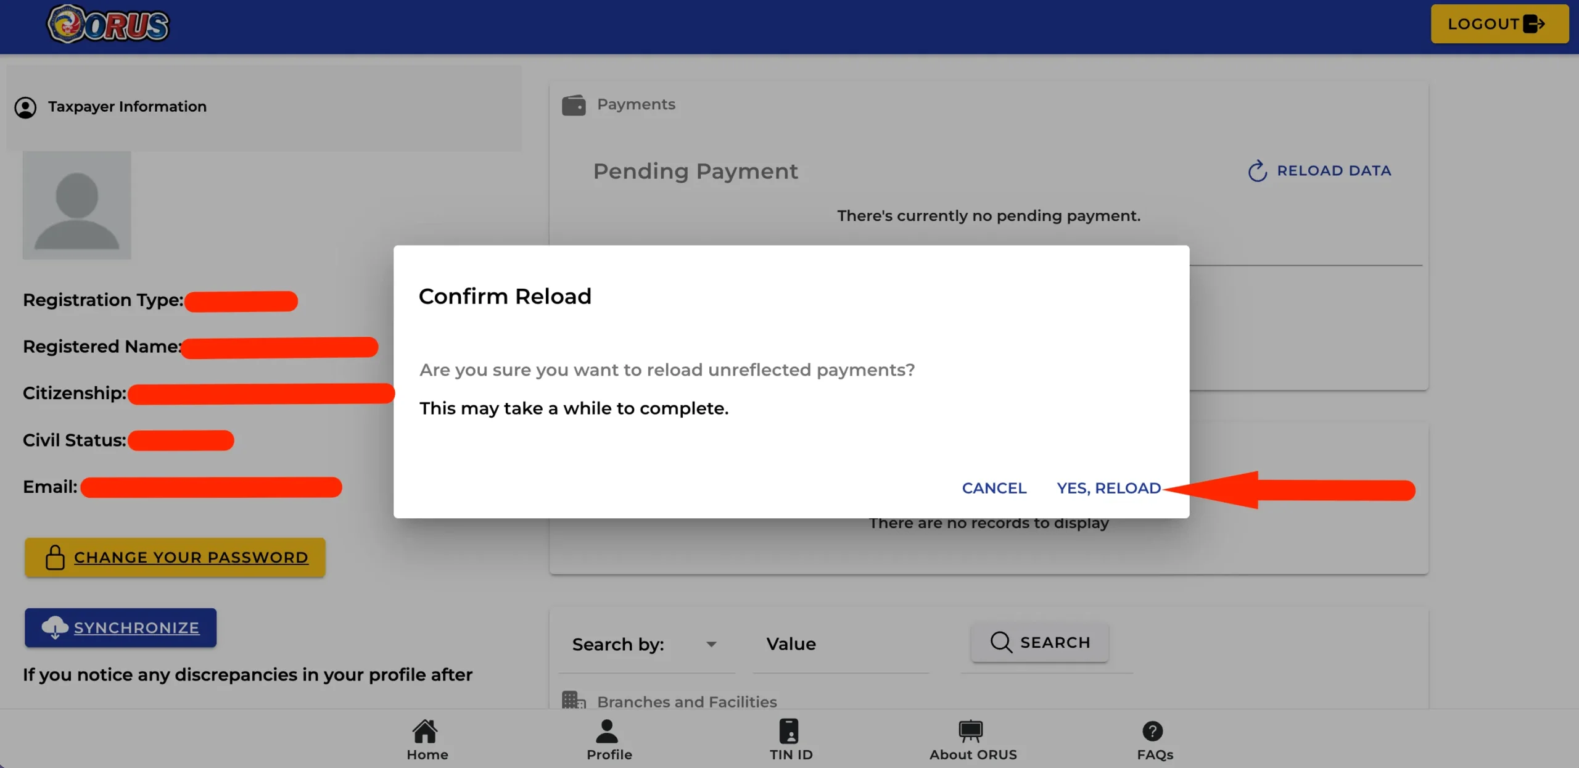This screenshot has width=1579, height=768.
Task: Click the Value input field
Action: pyautogui.click(x=841, y=645)
